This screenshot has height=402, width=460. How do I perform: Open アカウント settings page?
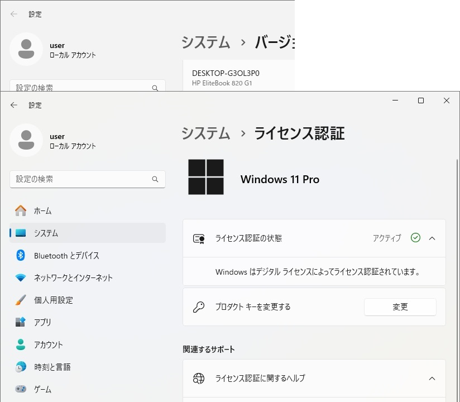[x=88, y=344]
